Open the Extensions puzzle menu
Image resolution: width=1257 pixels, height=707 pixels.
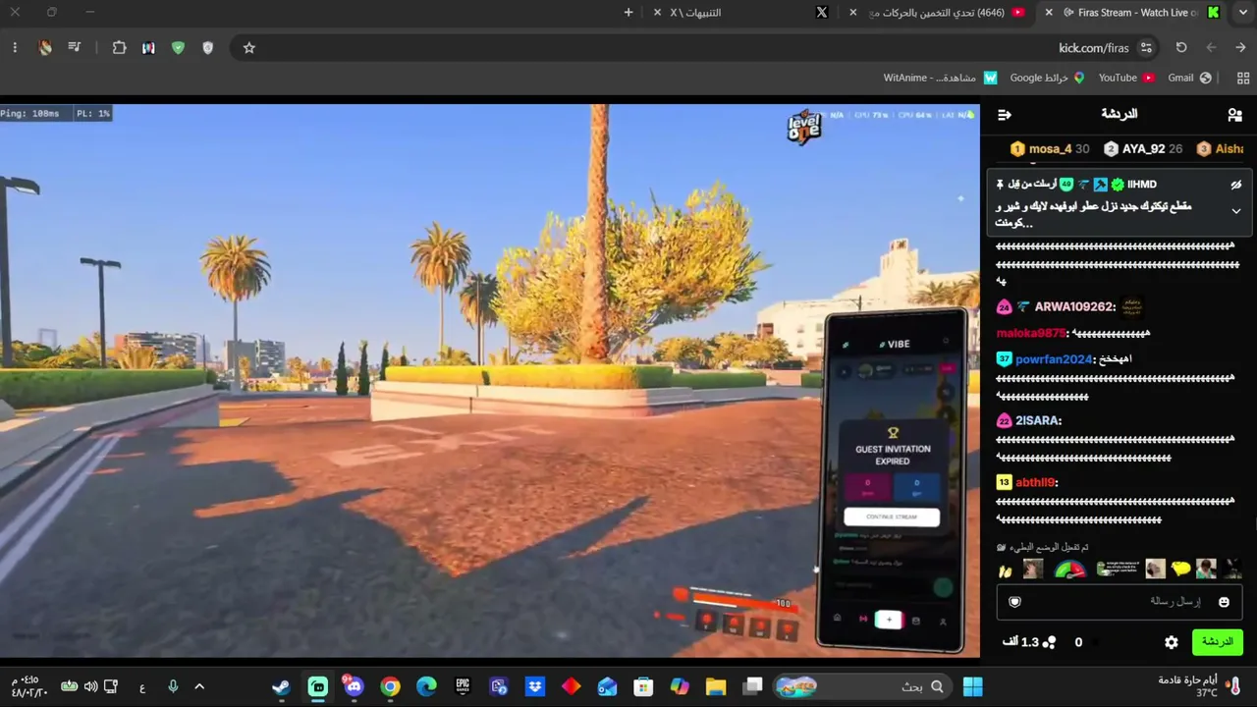pos(119,47)
